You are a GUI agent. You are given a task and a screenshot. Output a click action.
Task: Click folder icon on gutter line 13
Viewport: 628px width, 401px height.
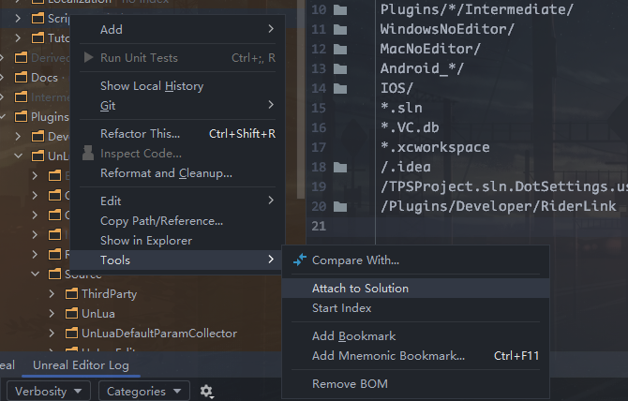tap(340, 68)
